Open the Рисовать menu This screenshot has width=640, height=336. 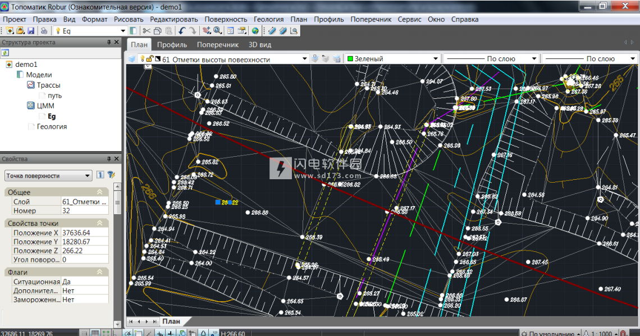pyautogui.click(x=129, y=19)
